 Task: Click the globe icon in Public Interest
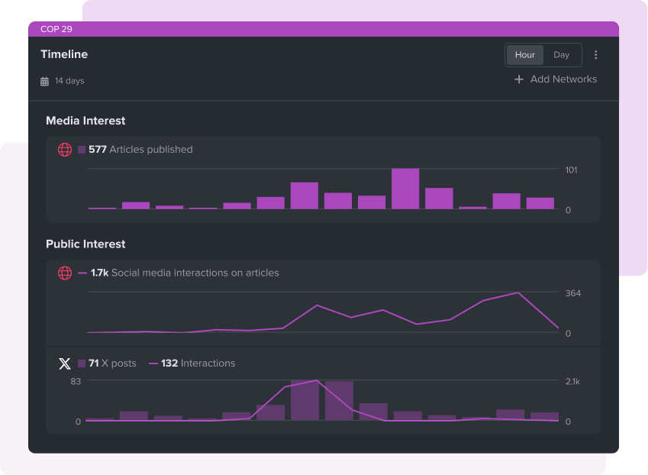65,273
